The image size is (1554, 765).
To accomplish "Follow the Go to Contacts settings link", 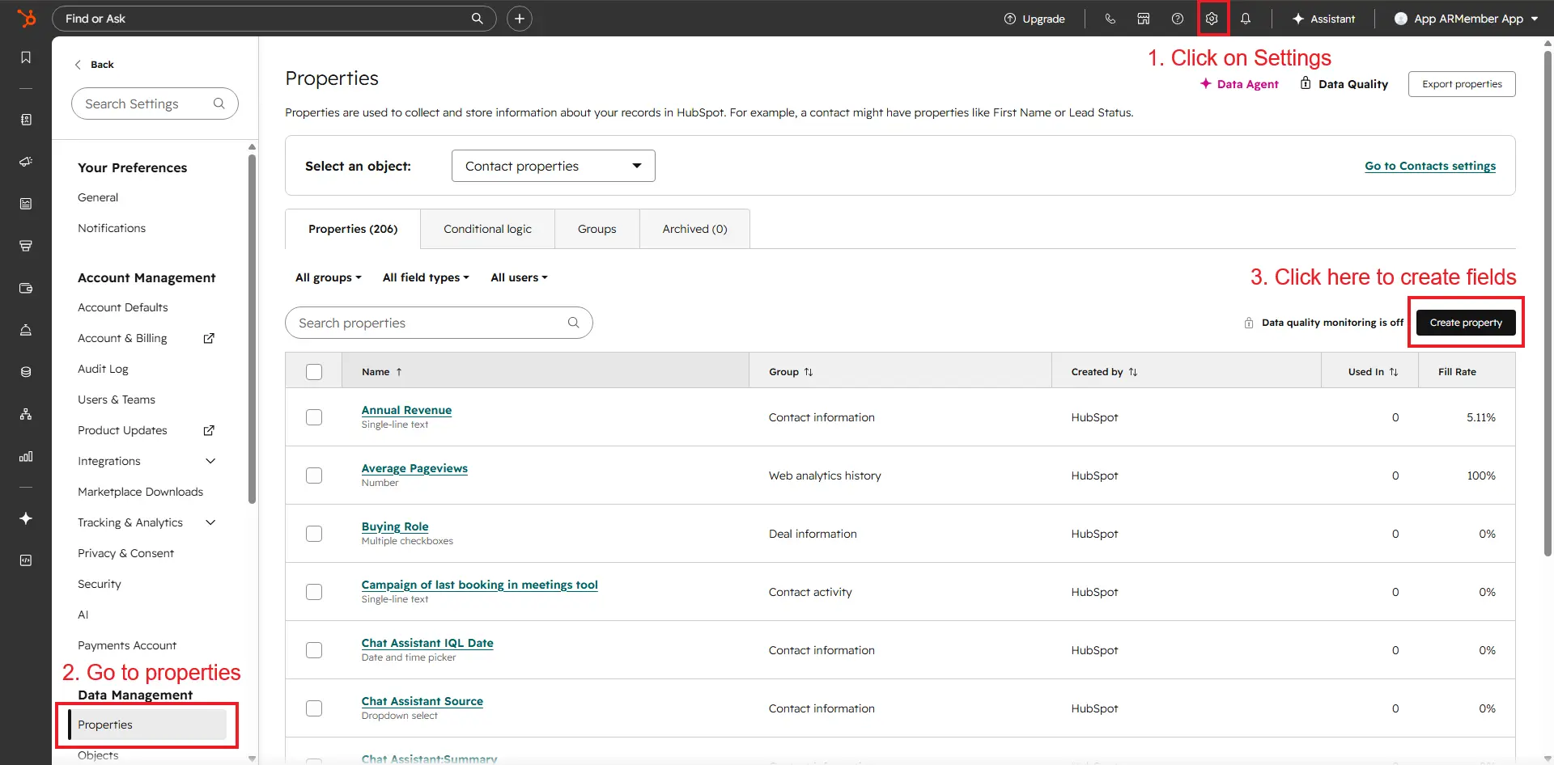I will (1430, 166).
